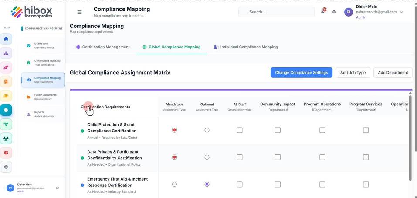Open Compliance Tracking menu item
Image resolution: width=417 pixels, height=198 pixels.
(x=43, y=63)
